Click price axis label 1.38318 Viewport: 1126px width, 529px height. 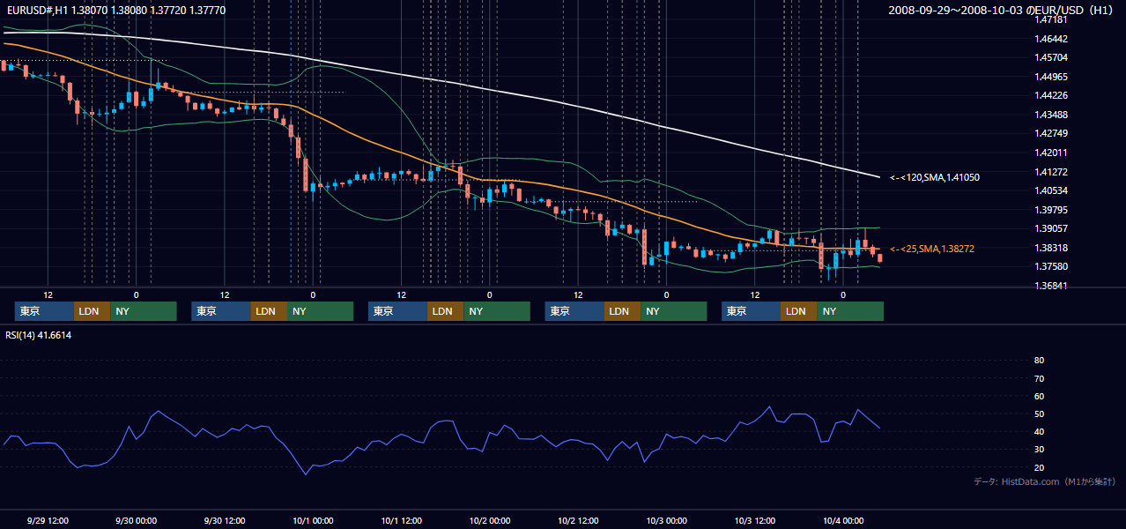pyautogui.click(x=1051, y=248)
